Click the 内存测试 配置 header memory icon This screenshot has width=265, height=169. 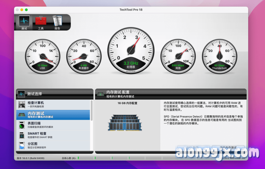[100, 94]
